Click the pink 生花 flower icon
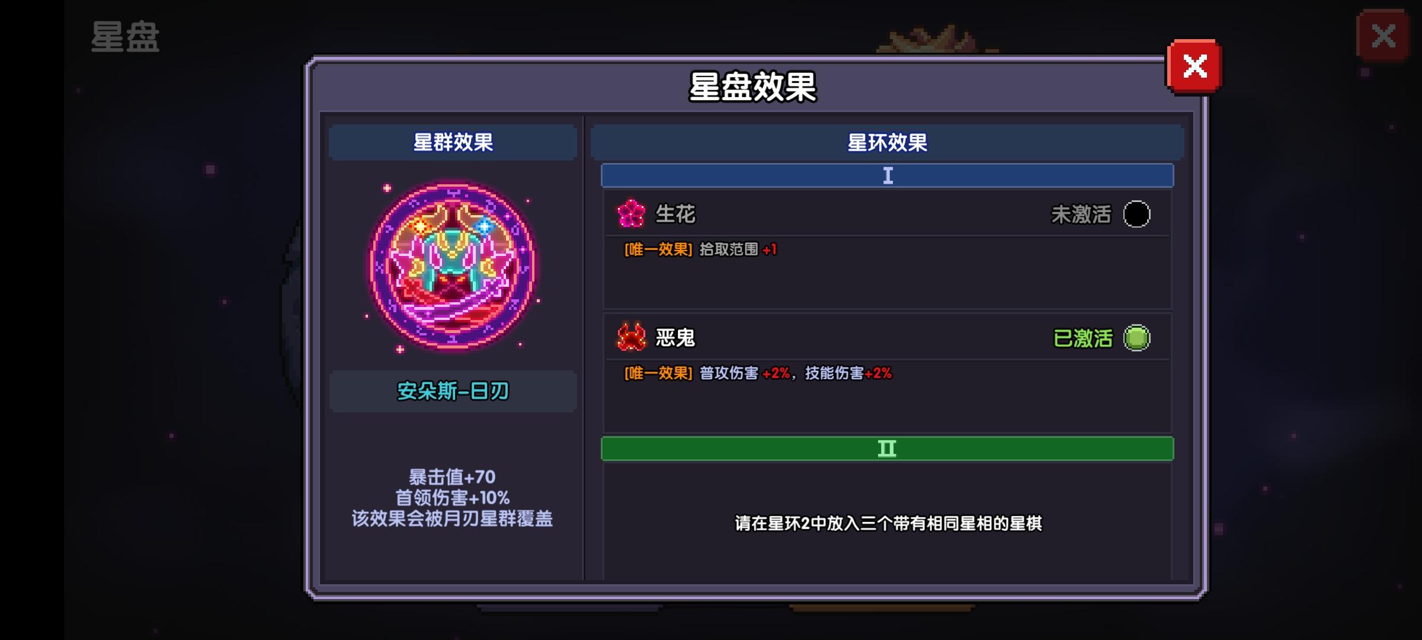Screen dimensions: 1422x640 [631, 213]
